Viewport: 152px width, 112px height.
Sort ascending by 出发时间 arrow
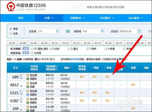57,66
